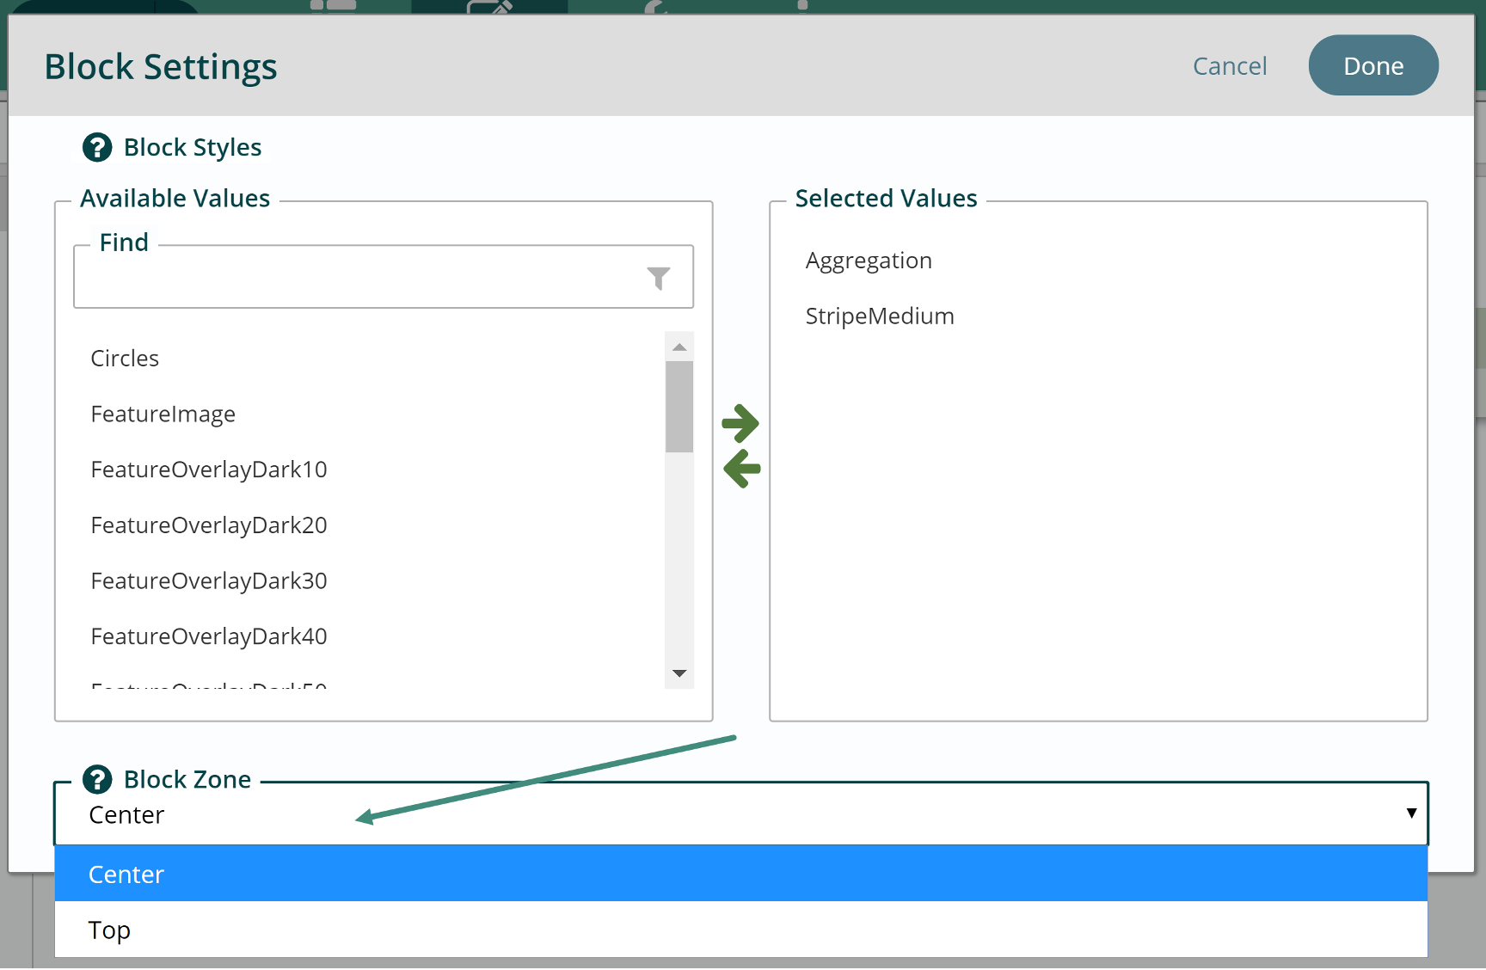
Task: Select StripeMedium in Selected Values
Action: pyautogui.click(x=880, y=316)
